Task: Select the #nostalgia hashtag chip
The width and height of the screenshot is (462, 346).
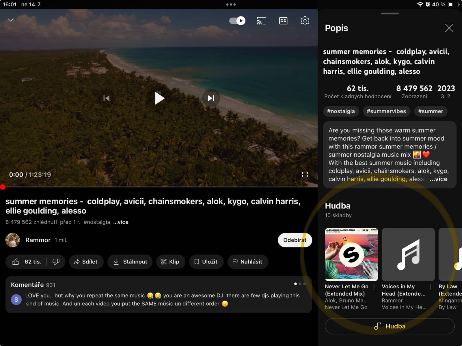Action: point(341,111)
